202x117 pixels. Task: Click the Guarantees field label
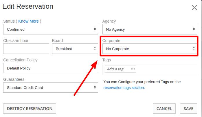[x=14, y=79]
